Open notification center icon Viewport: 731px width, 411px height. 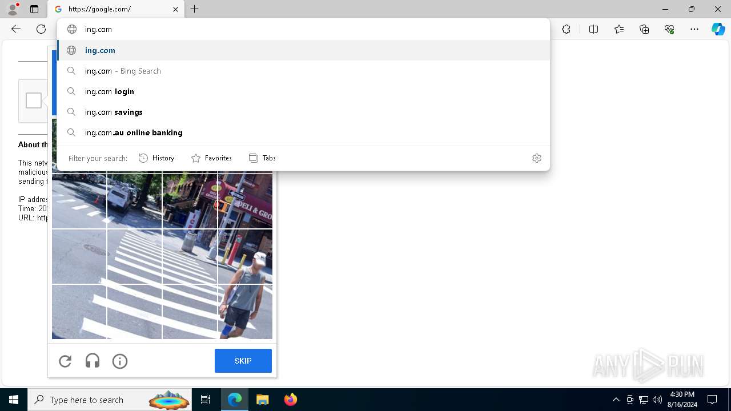(712, 400)
